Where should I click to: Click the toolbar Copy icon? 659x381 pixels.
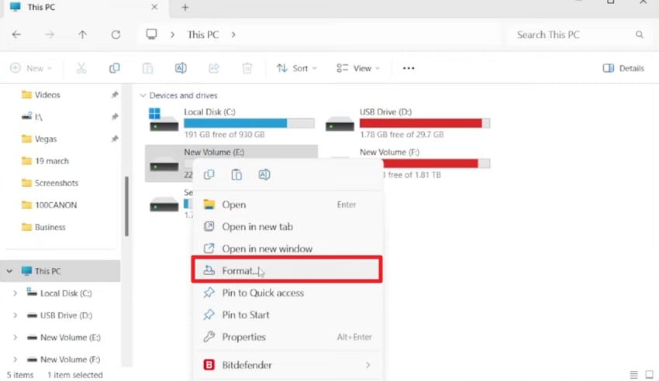[x=114, y=68]
